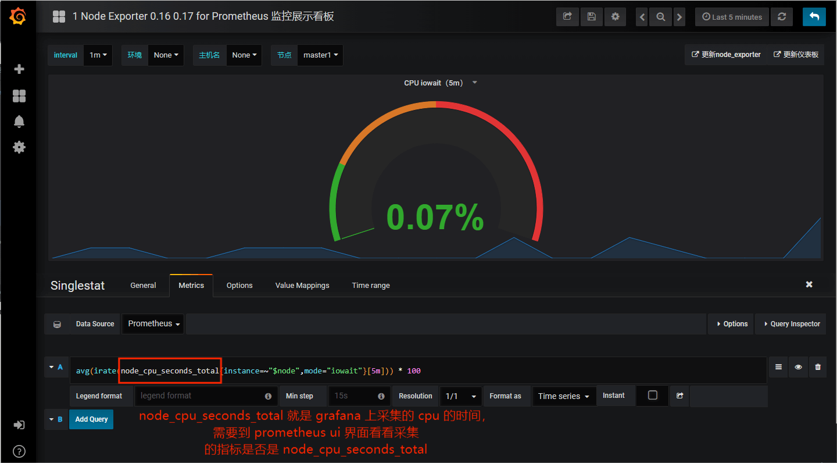Open the 更新node_exporter link
Screen dimensions: 837x463
pyautogui.click(x=726, y=55)
